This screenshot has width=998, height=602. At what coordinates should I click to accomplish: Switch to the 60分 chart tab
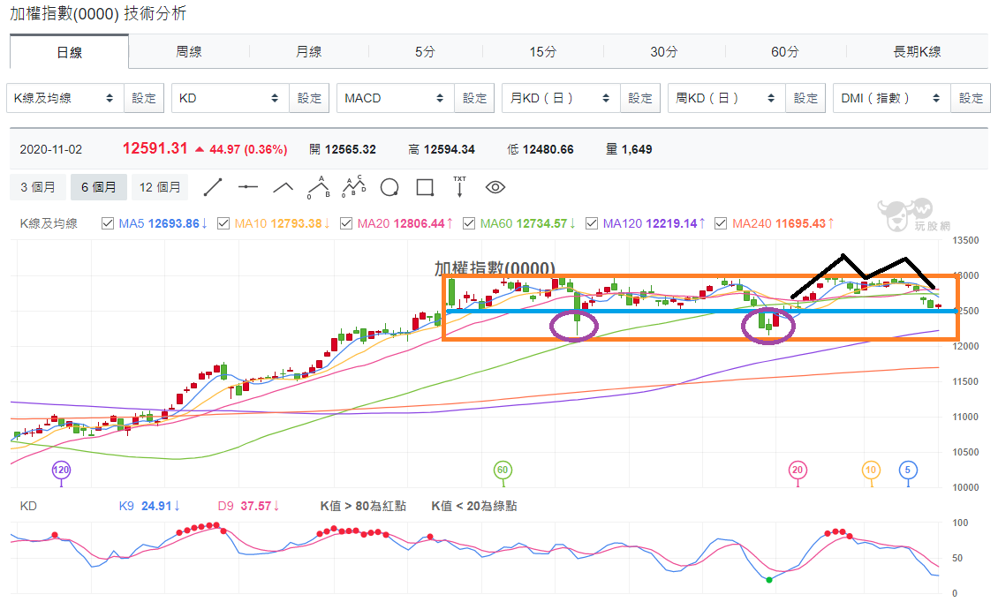[x=785, y=51]
